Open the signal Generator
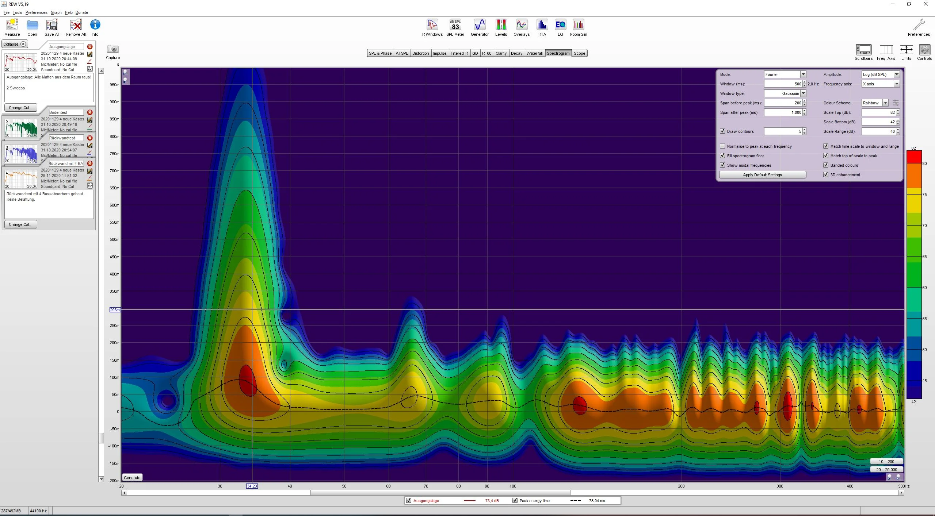Image resolution: width=935 pixels, height=516 pixels. [480, 27]
